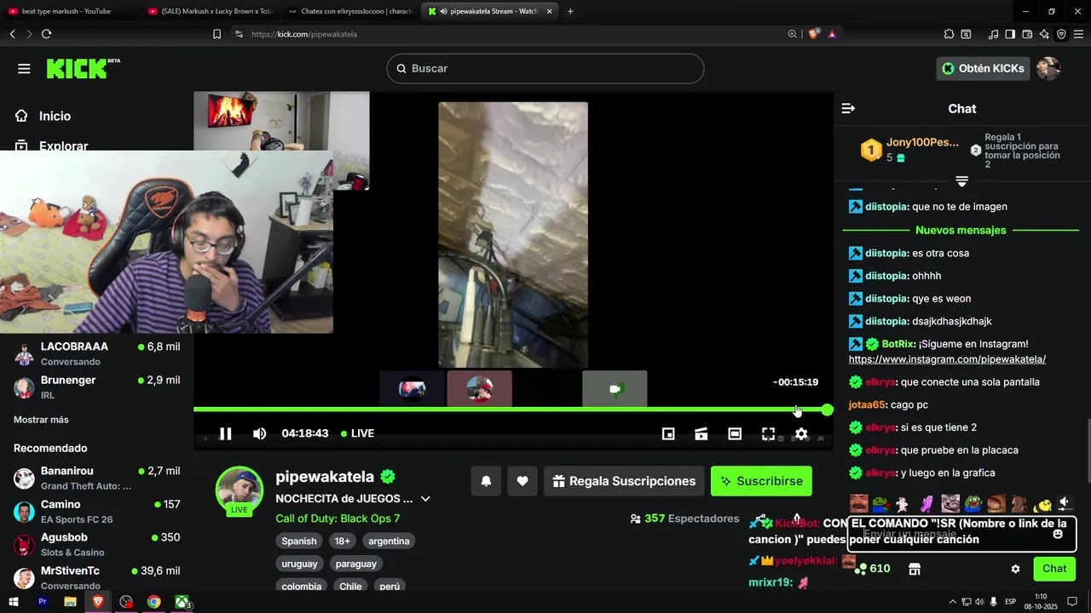Image resolution: width=1091 pixels, height=613 pixels.
Task: Open Brave Rewards triangle icon
Action: point(832,34)
